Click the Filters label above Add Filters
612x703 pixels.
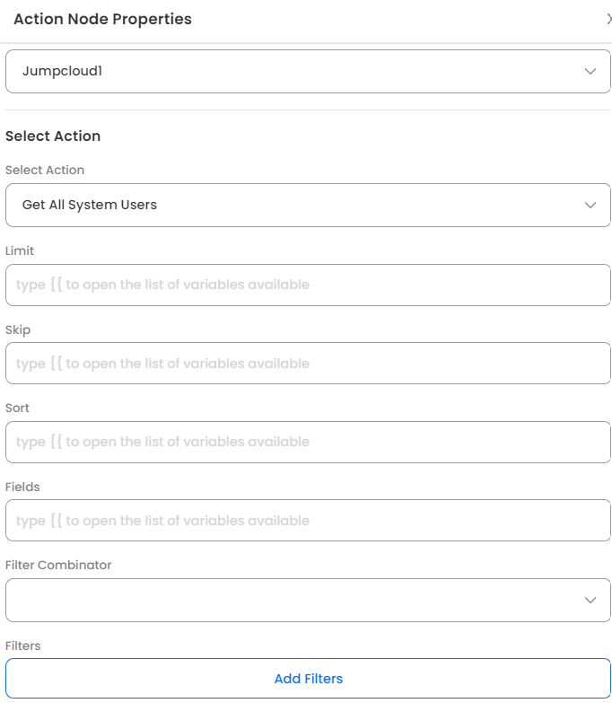coord(23,646)
